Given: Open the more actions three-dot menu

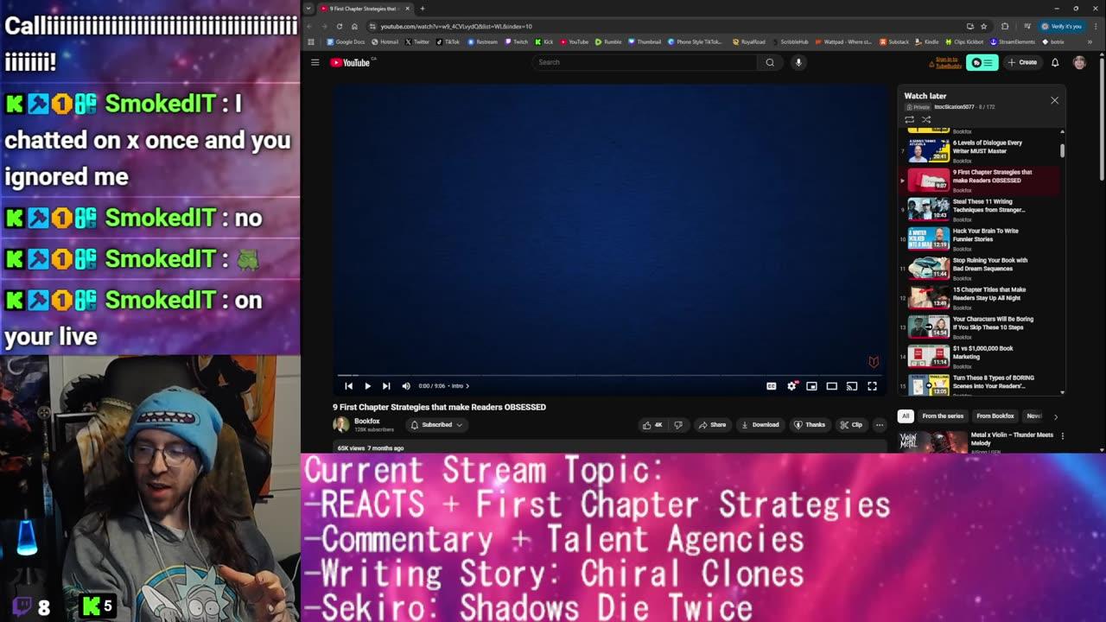Looking at the screenshot, I should click(x=880, y=425).
